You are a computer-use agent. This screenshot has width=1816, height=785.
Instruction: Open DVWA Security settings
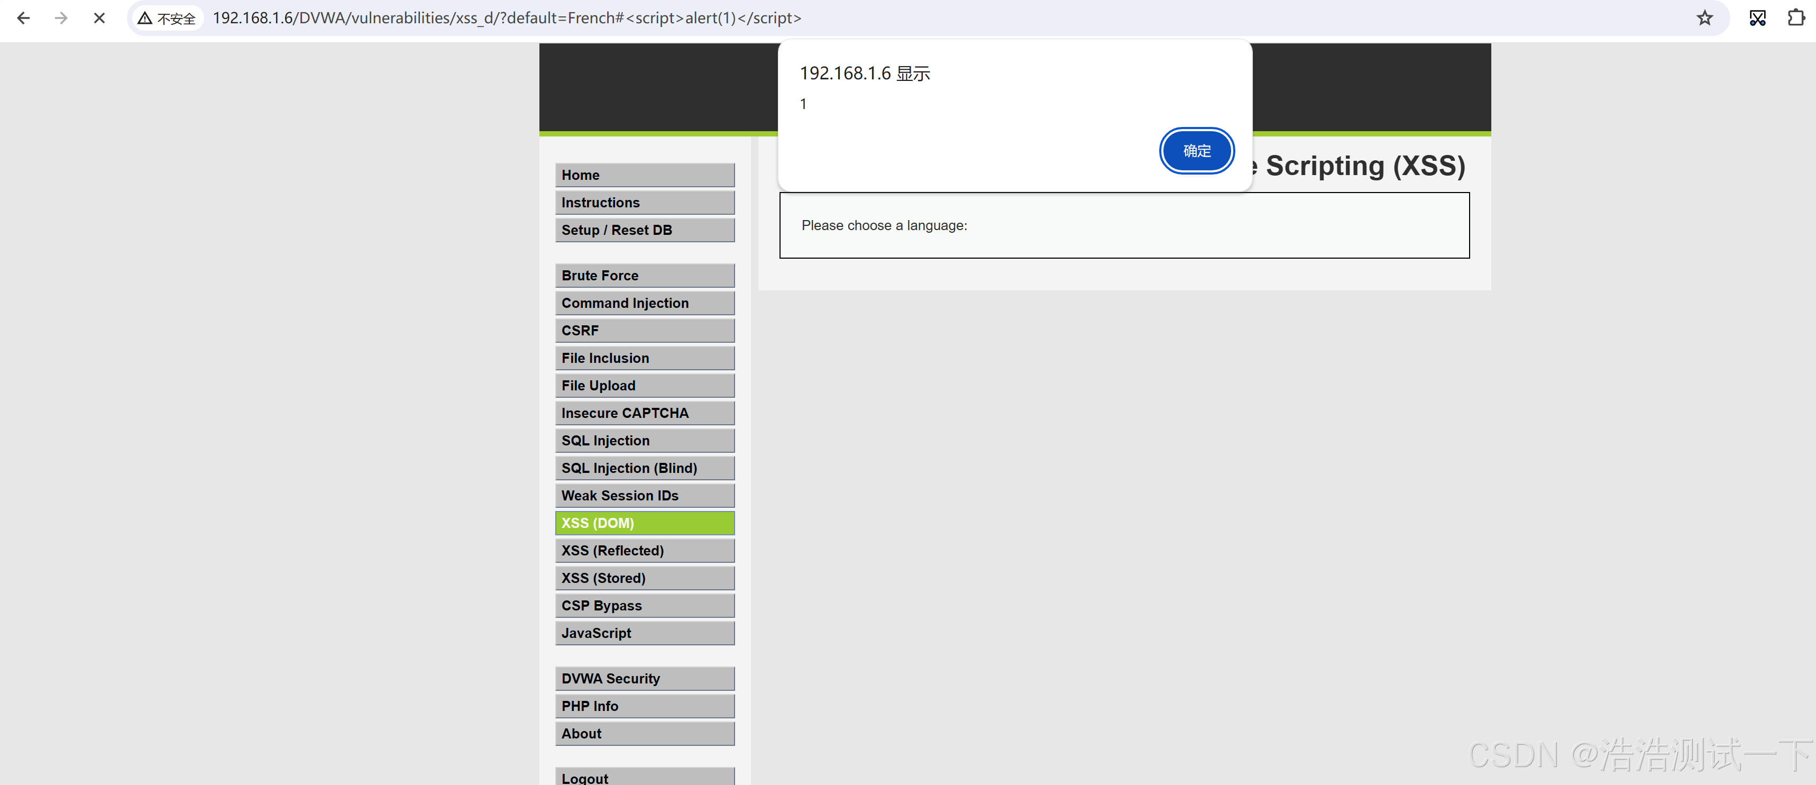[644, 679]
